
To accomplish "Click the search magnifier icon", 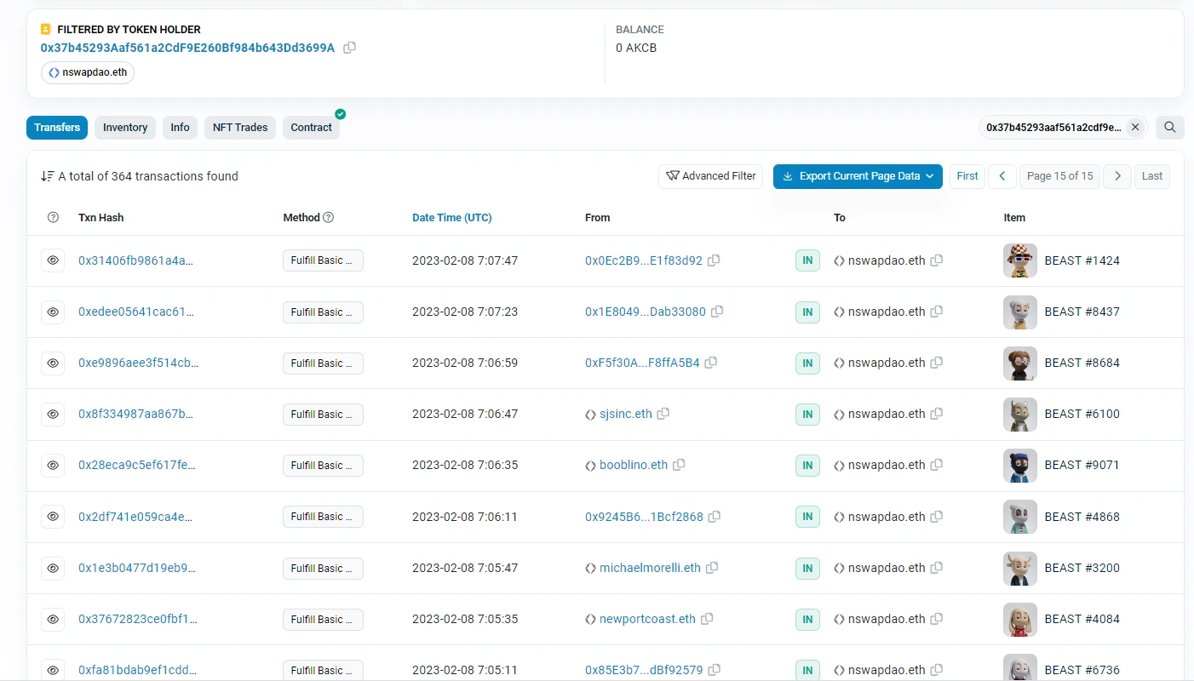I will point(1170,128).
